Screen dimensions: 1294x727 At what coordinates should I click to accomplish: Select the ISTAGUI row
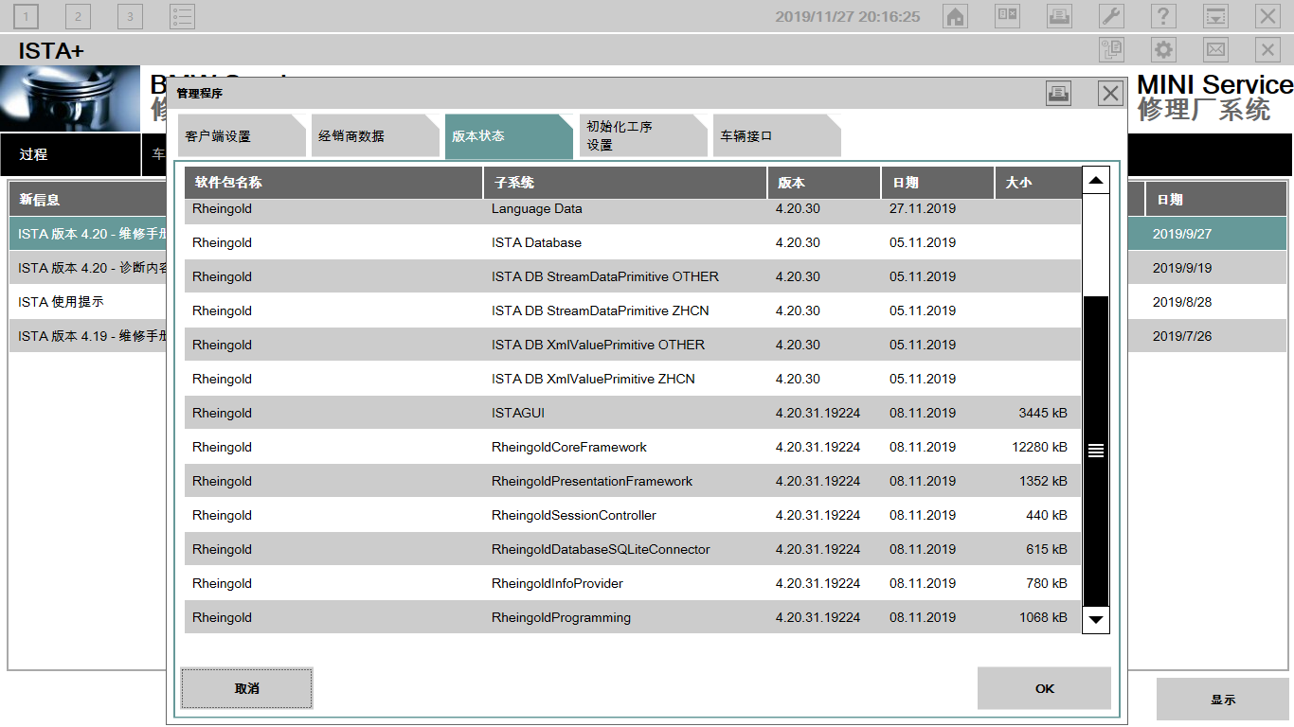click(633, 413)
